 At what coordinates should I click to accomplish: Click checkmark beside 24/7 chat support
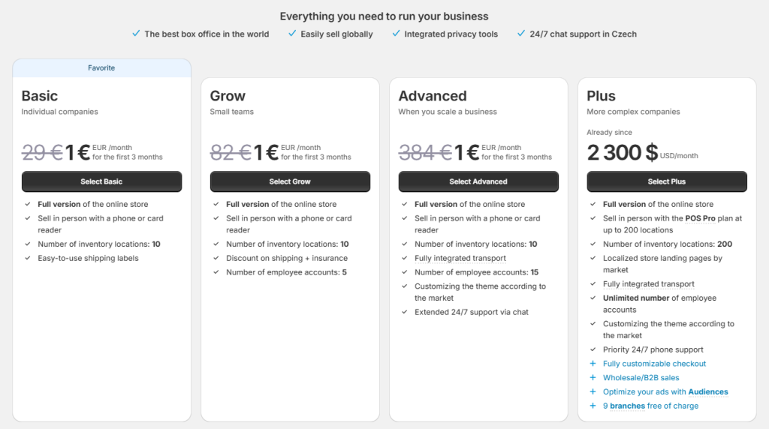point(521,34)
